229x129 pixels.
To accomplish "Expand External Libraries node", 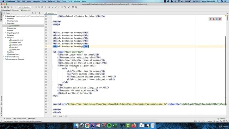I will [x=4, y=57].
